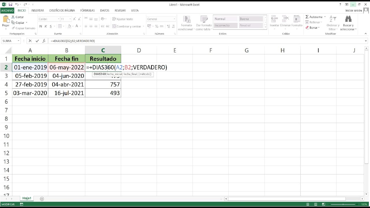
Task: Open the font size 11 dropdown
Action: [x=70, y=19]
